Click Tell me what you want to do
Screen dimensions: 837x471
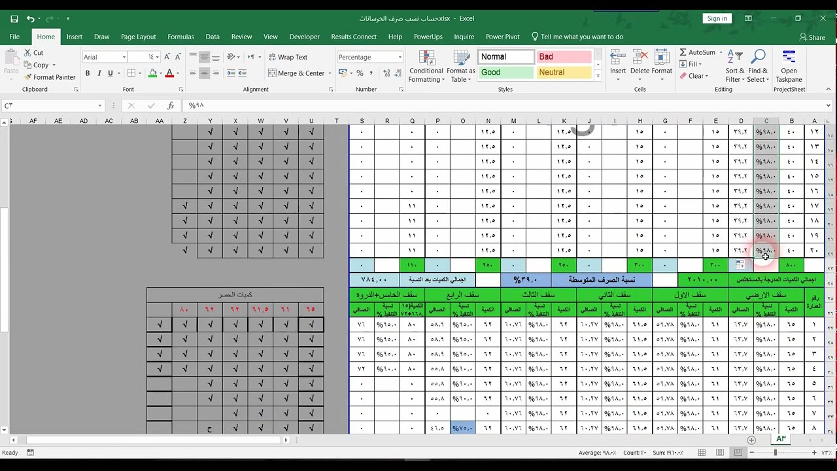point(577,37)
